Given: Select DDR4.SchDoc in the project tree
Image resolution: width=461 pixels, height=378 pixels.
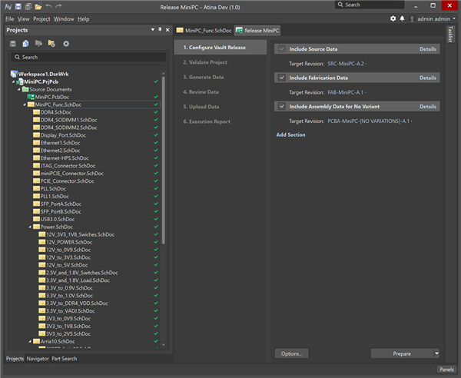Looking at the screenshot, I should 54,112.
